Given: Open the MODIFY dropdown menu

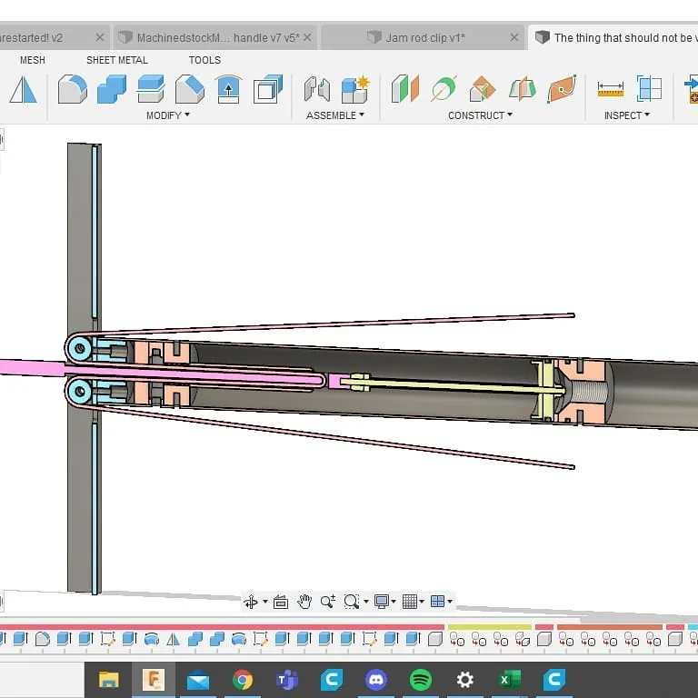Looking at the screenshot, I should click(168, 115).
